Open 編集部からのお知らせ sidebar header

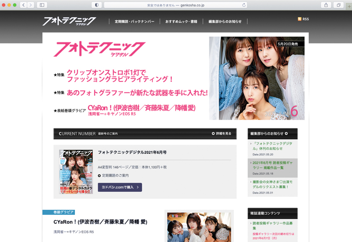click(272, 134)
